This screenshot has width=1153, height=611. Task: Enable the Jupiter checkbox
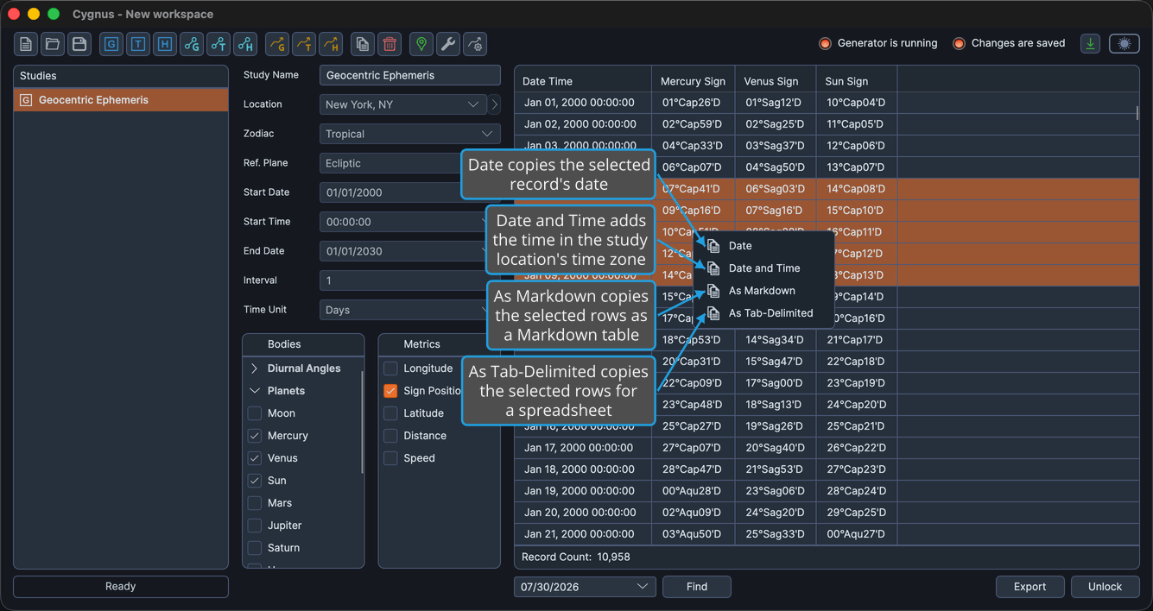pos(255,526)
